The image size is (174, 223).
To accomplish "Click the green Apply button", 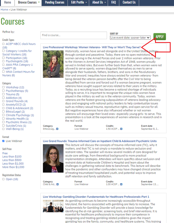I will click(x=159, y=37).
